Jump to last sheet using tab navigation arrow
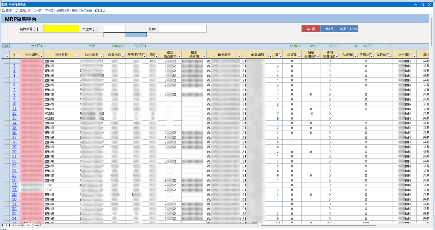 pos(13,225)
